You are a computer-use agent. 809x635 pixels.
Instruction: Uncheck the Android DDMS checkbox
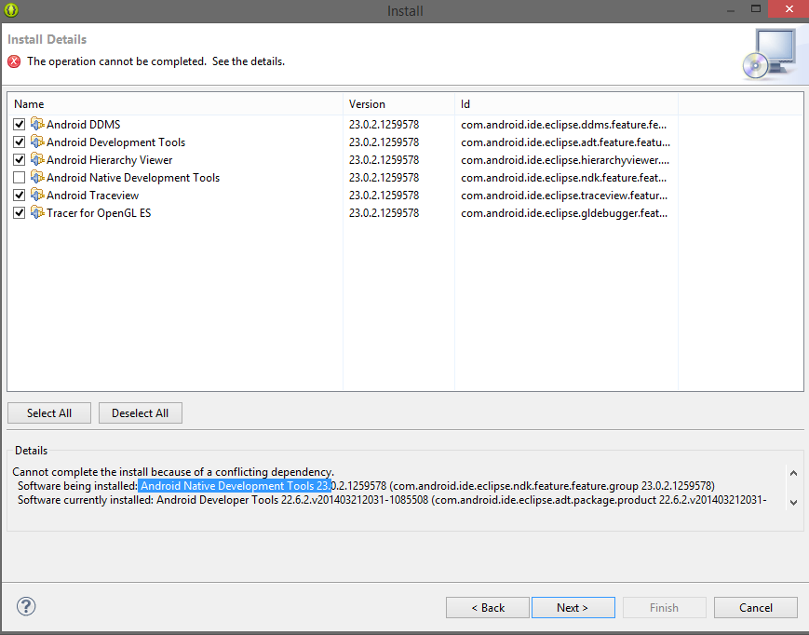pyautogui.click(x=20, y=125)
